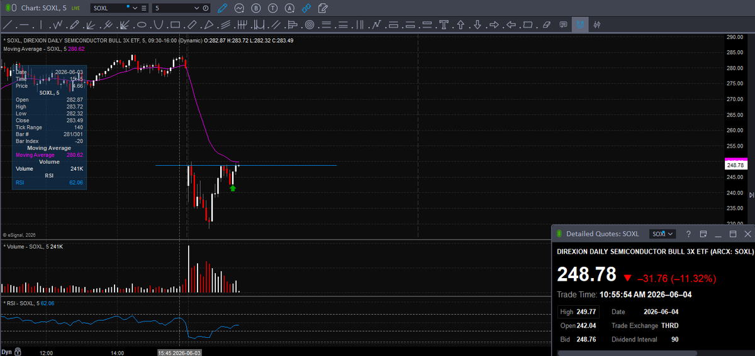Click the 14:00 time axis label
The image size is (755, 356).
click(117, 353)
